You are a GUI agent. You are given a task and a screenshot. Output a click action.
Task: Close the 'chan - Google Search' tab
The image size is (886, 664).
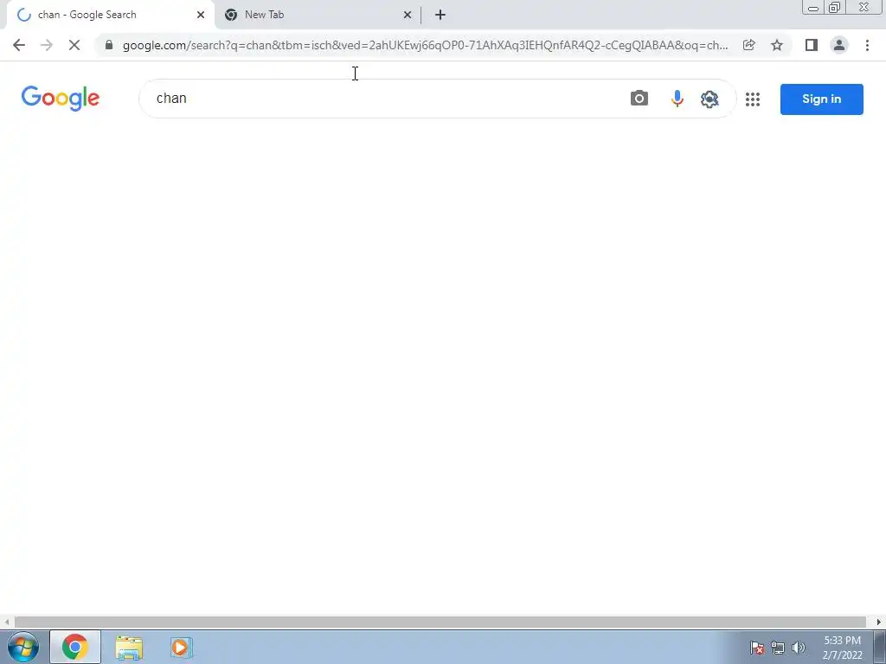click(201, 15)
